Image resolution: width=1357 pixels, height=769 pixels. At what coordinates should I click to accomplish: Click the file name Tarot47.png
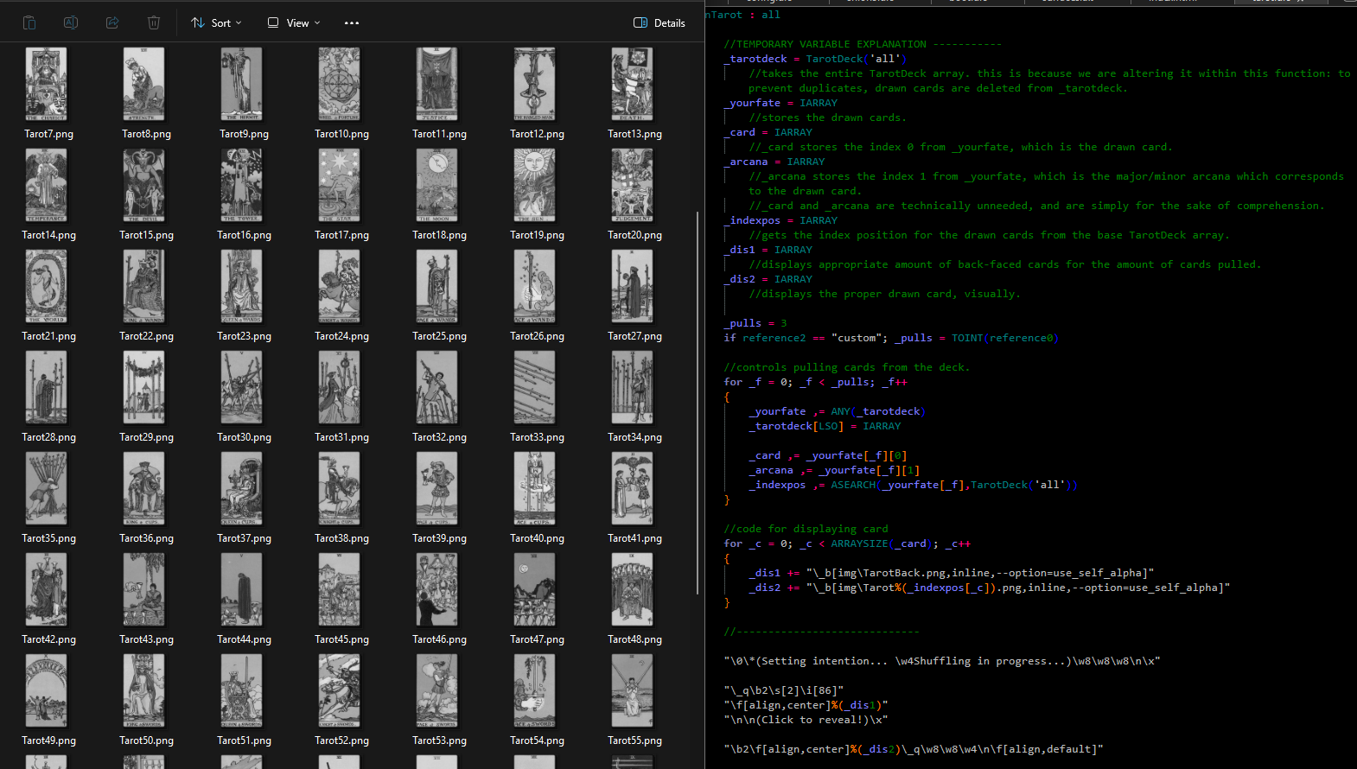tap(538, 639)
